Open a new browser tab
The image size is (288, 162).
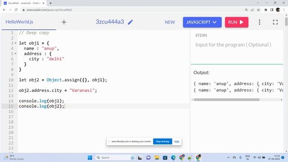pos(50,3)
